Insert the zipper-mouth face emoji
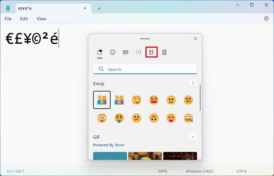Screen dimensions: 274x176 (x=188, y=118)
